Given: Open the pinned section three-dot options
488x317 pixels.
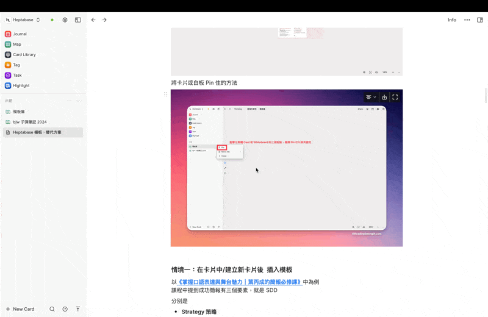Looking at the screenshot, I should (69, 101).
